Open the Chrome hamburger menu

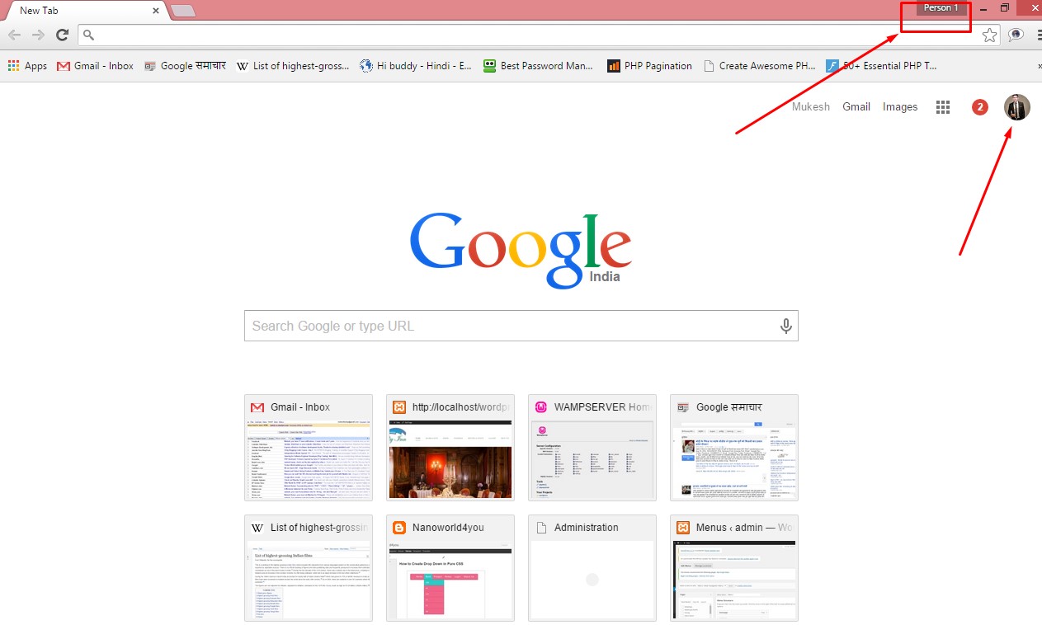1038,35
